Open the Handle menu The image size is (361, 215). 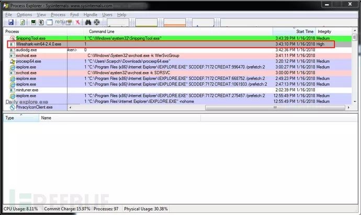90,15
